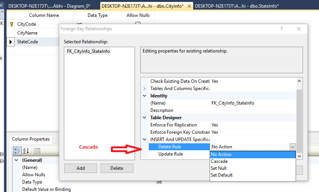Click the Property Pages icon in Column Properties

(x=37, y=151)
